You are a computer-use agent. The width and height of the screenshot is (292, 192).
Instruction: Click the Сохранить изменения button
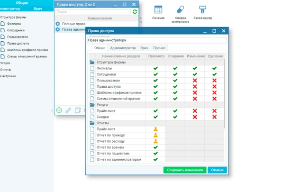(185, 170)
